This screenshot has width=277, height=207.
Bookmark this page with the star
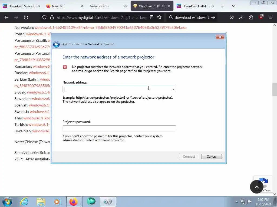pos(159,18)
